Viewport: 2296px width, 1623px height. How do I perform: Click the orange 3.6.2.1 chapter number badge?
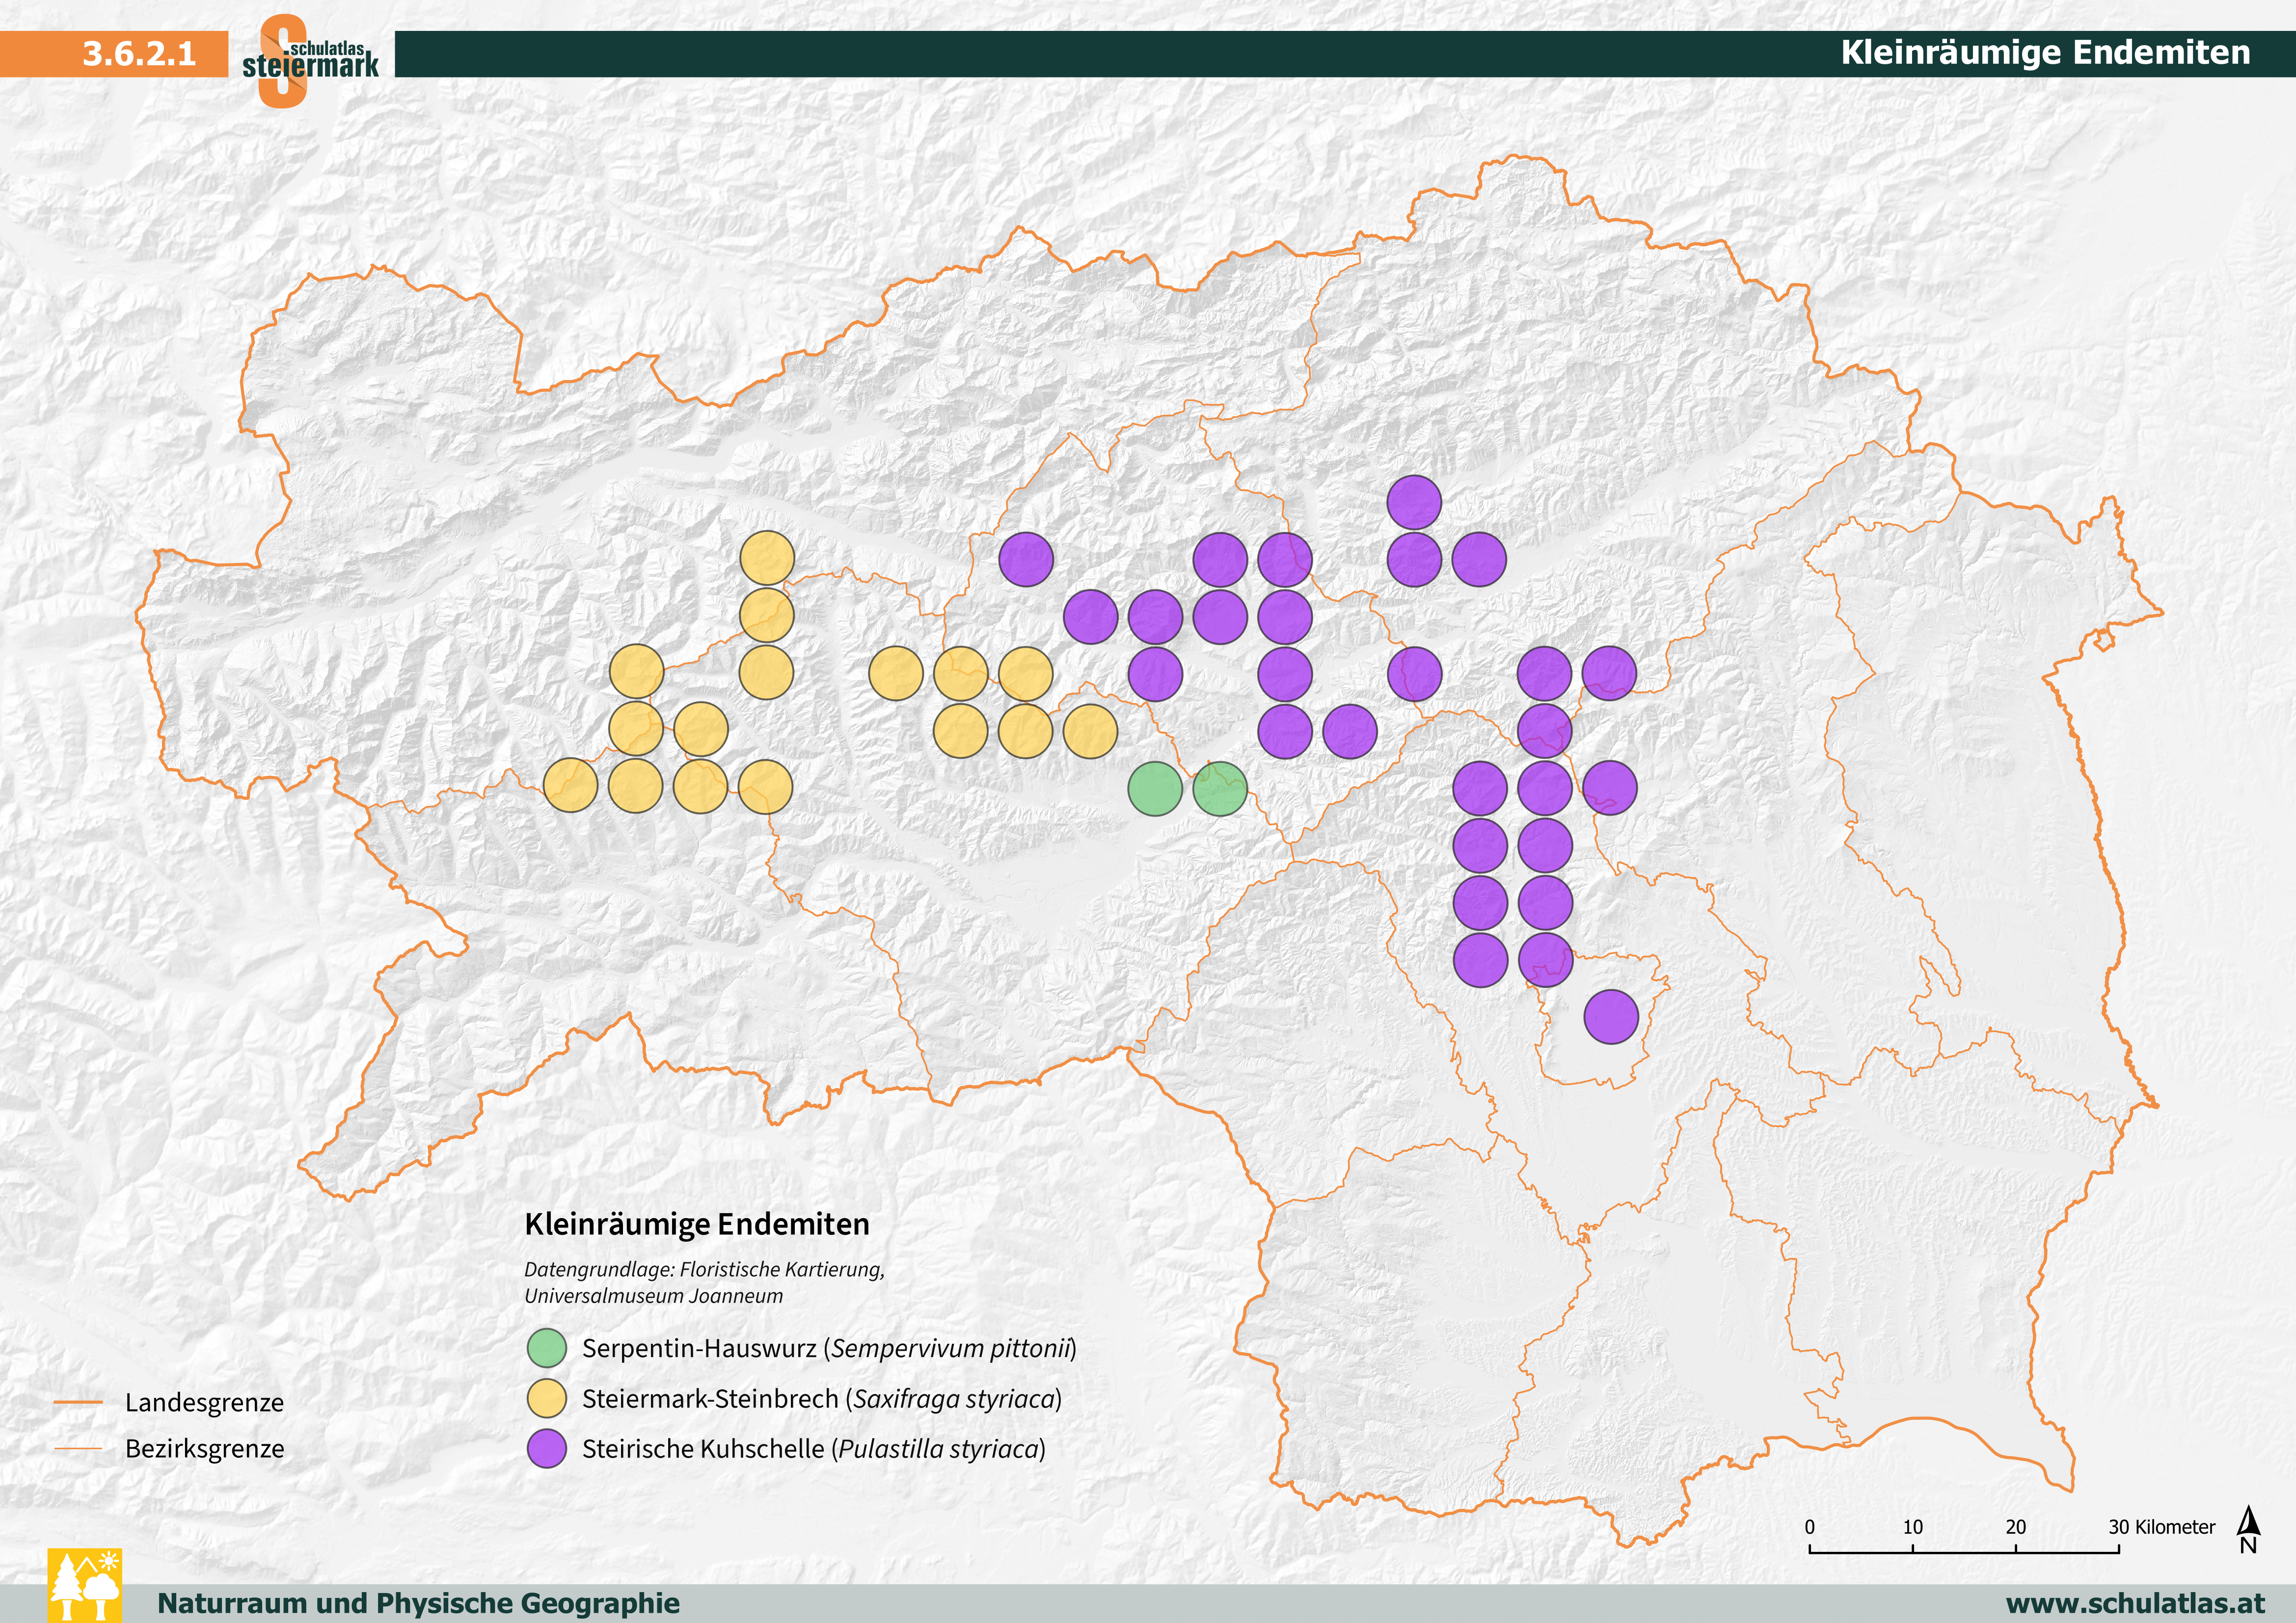[x=139, y=54]
